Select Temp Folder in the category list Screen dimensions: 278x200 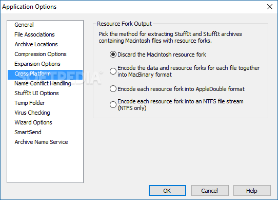(30, 103)
